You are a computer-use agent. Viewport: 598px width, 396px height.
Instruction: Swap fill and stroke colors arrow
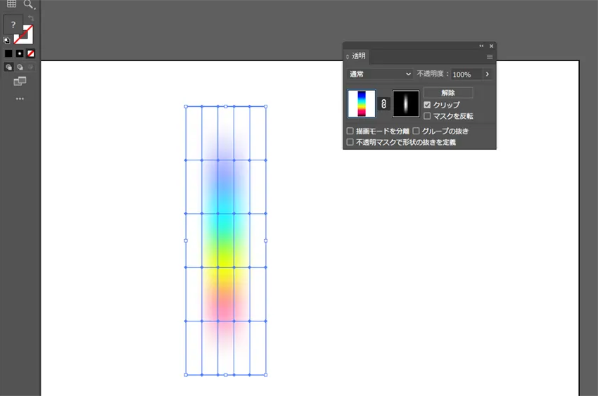tap(30, 18)
